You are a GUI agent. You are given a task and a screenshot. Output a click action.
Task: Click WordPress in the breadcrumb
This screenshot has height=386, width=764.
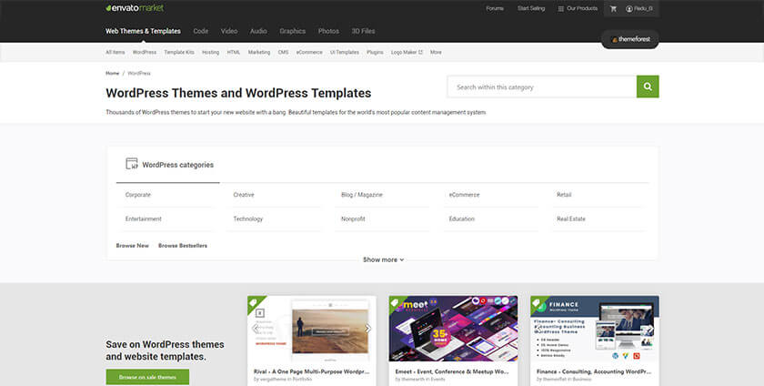coord(139,73)
